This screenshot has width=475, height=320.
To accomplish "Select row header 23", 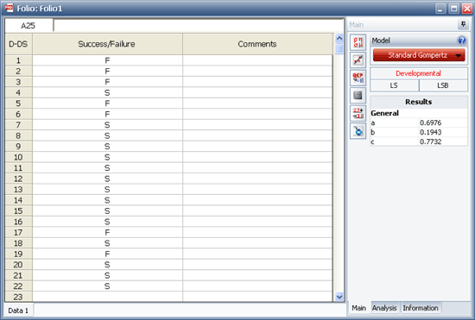I will pos(18,297).
